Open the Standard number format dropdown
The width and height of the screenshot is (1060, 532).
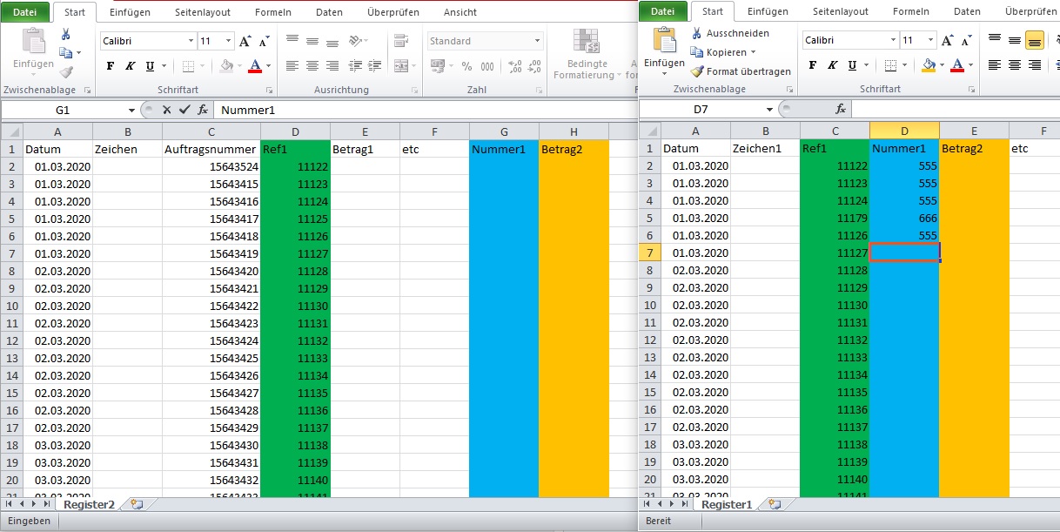[537, 41]
